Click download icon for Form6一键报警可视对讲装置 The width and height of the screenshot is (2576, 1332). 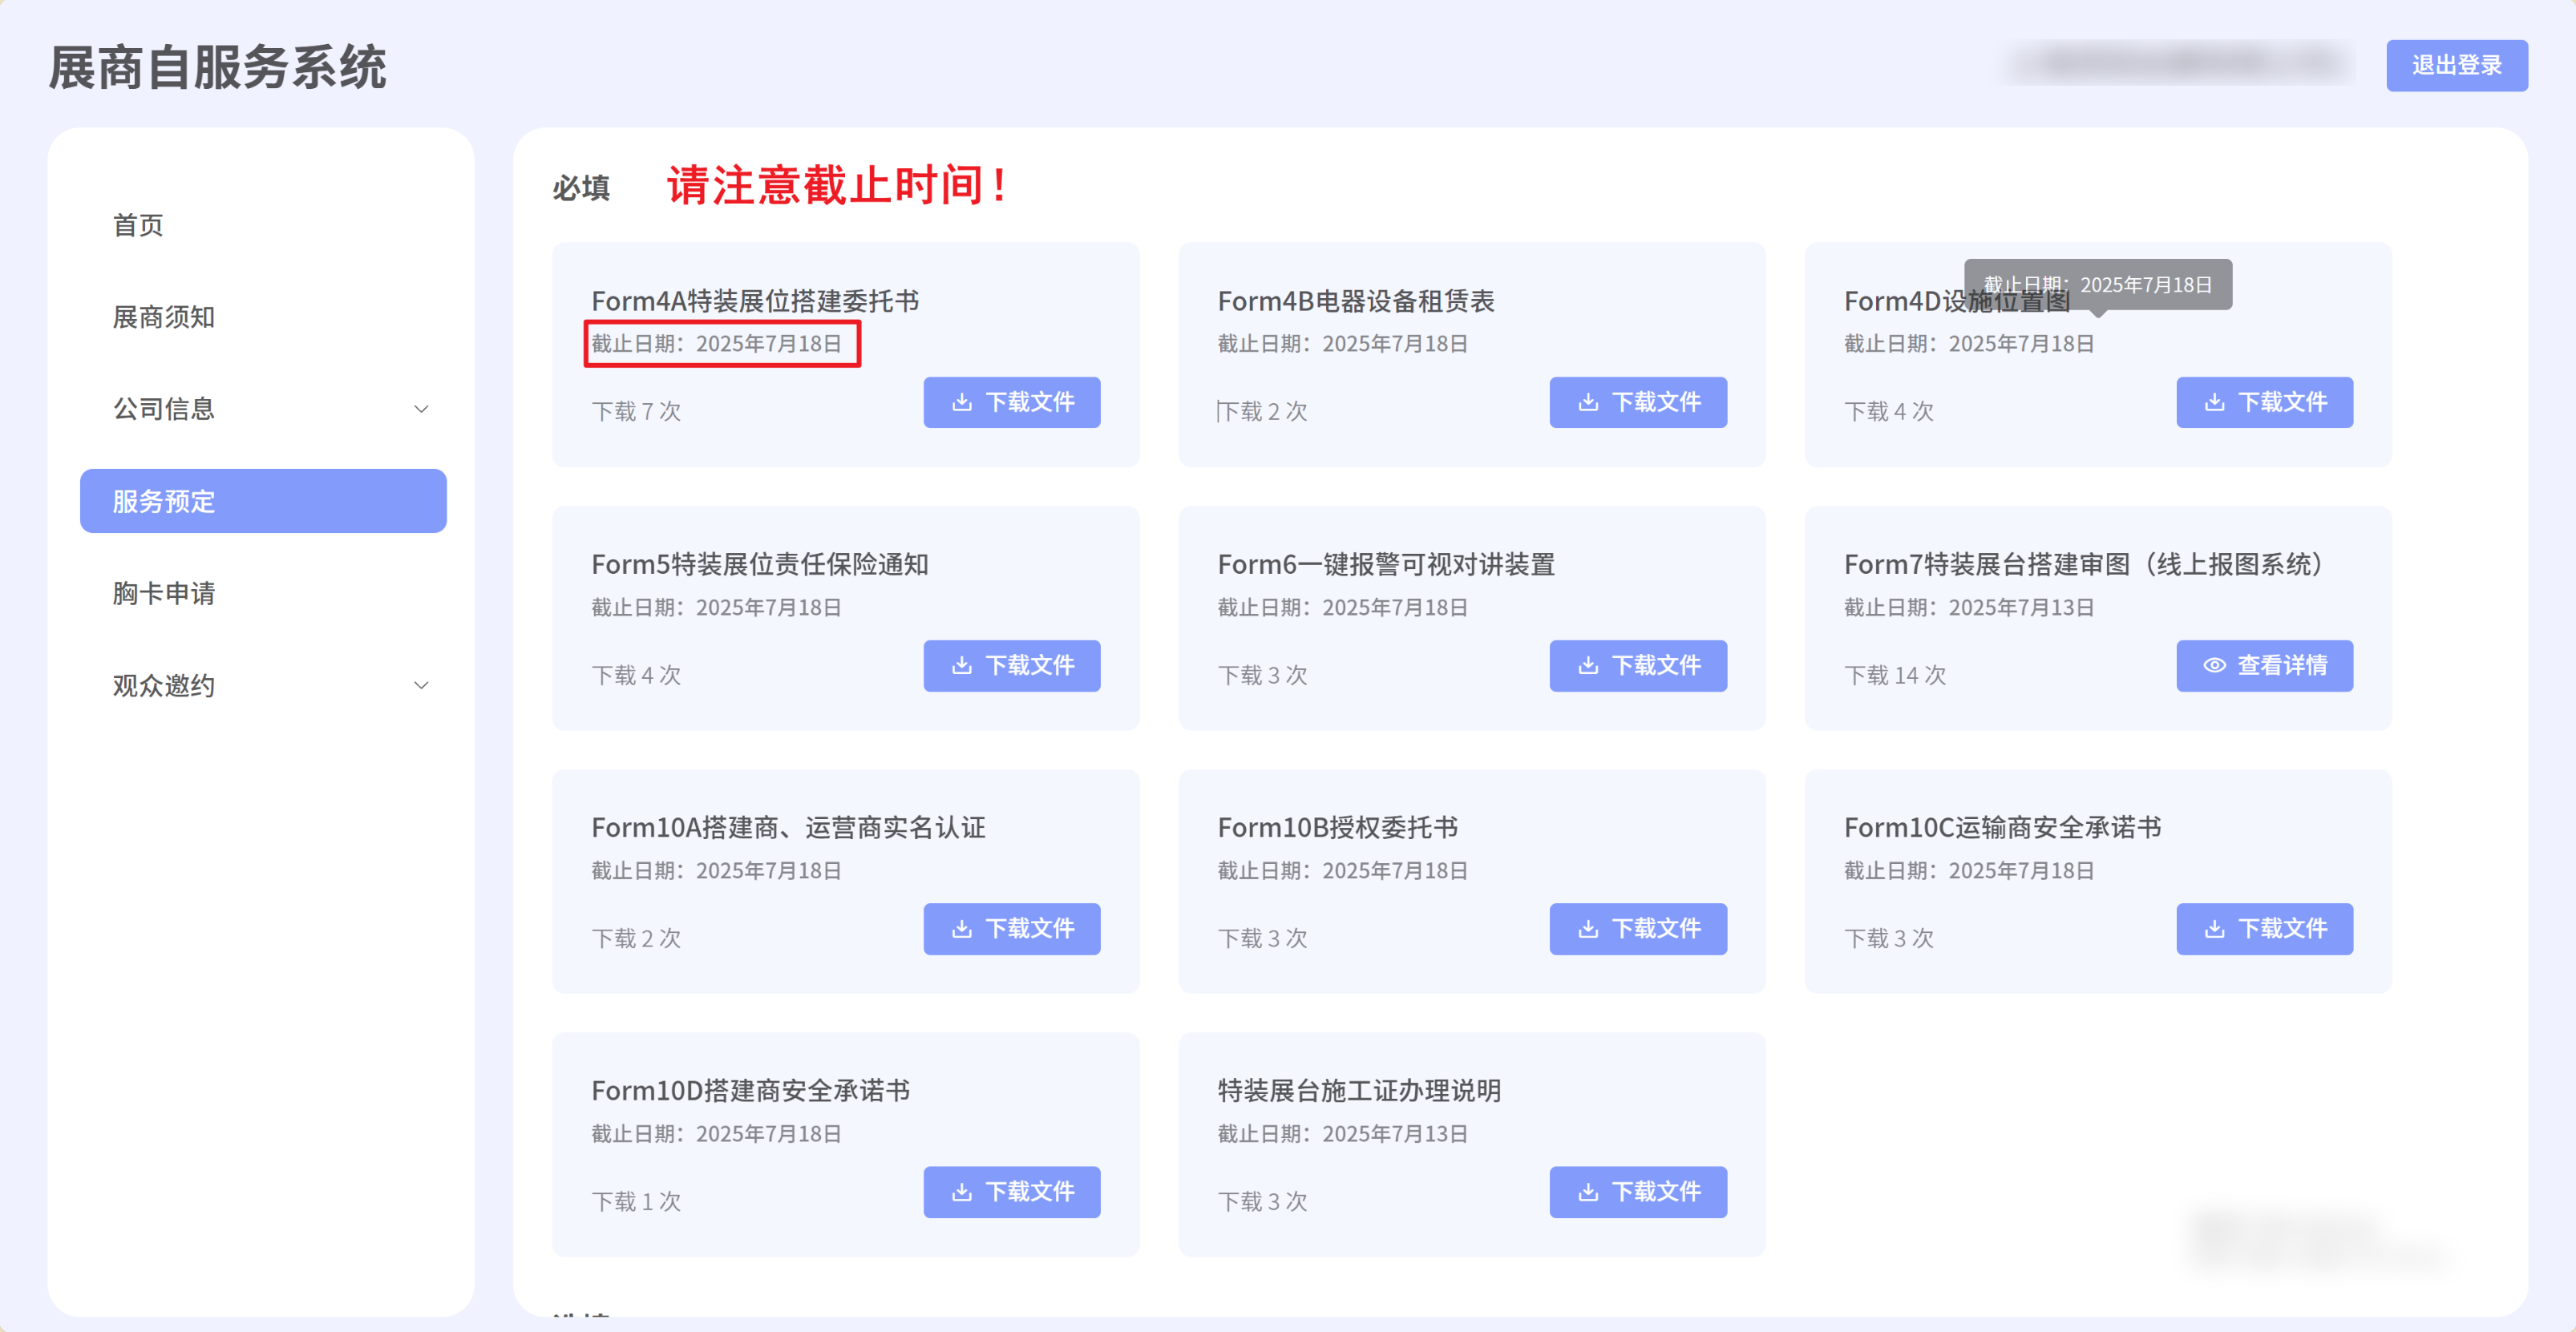point(1587,665)
